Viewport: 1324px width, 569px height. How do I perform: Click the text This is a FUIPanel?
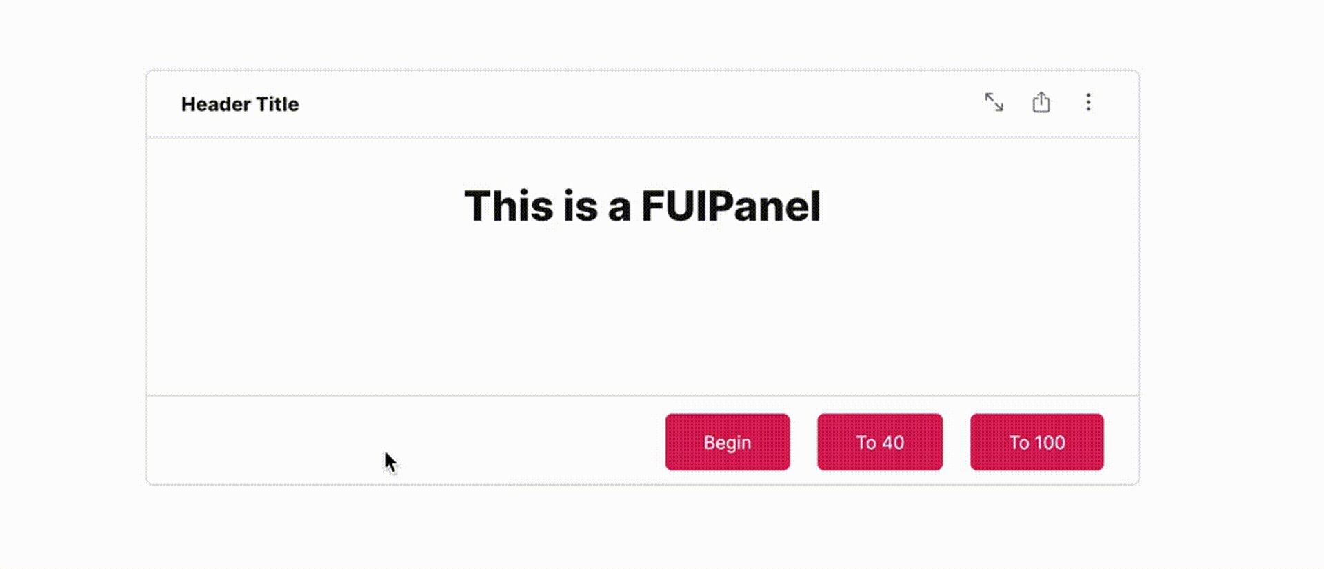pos(643,206)
